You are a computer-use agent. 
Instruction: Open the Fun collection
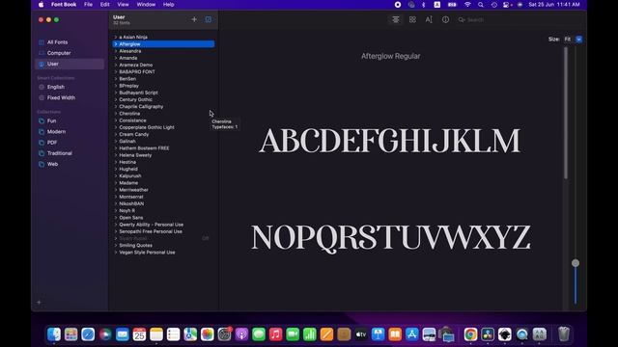click(x=51, y=120)
